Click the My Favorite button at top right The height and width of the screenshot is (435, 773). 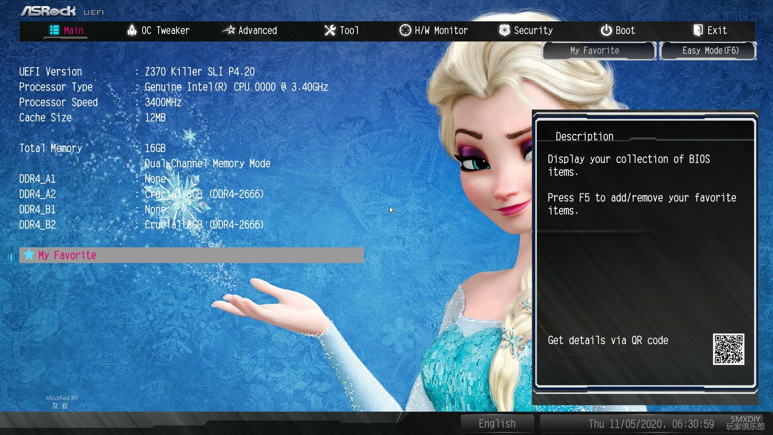(x=599, y=51)
